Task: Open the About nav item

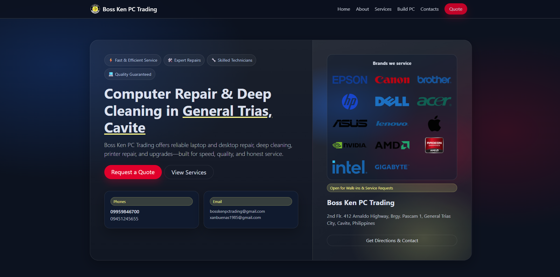Action: pyautogui.click(x=362, y=9)
